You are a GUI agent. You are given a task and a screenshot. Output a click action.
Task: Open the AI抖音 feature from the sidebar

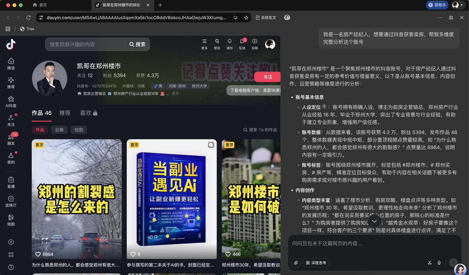pyautogui.click(x=11, y=102)
